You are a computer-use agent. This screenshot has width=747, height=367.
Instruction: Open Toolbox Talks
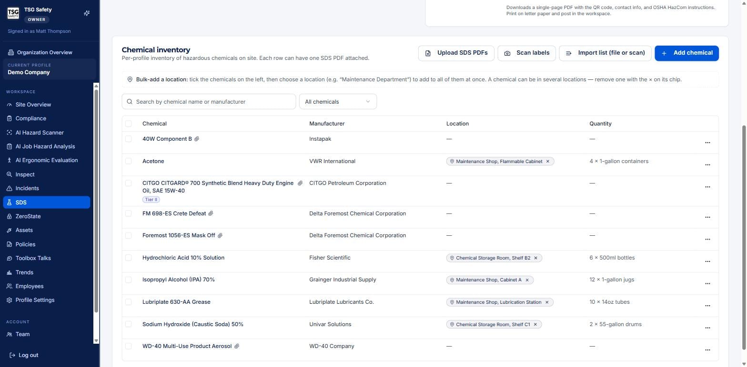47,258
